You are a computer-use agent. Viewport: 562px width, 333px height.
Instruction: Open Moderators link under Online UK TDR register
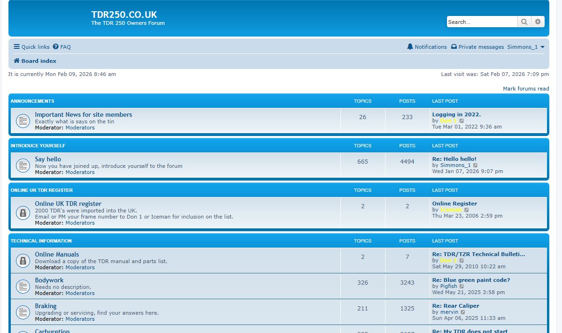80,223
